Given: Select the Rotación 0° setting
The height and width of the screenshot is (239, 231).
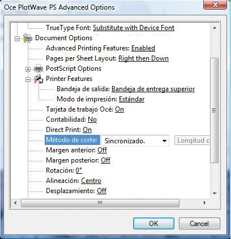Looking at the screenshot, I should pos(79,170).
